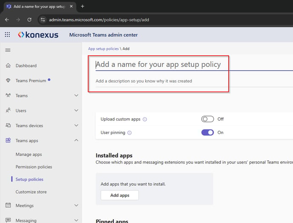Click the policy description input field
Viewport: 293px width, 223px height.
click(x=194, y=81)
